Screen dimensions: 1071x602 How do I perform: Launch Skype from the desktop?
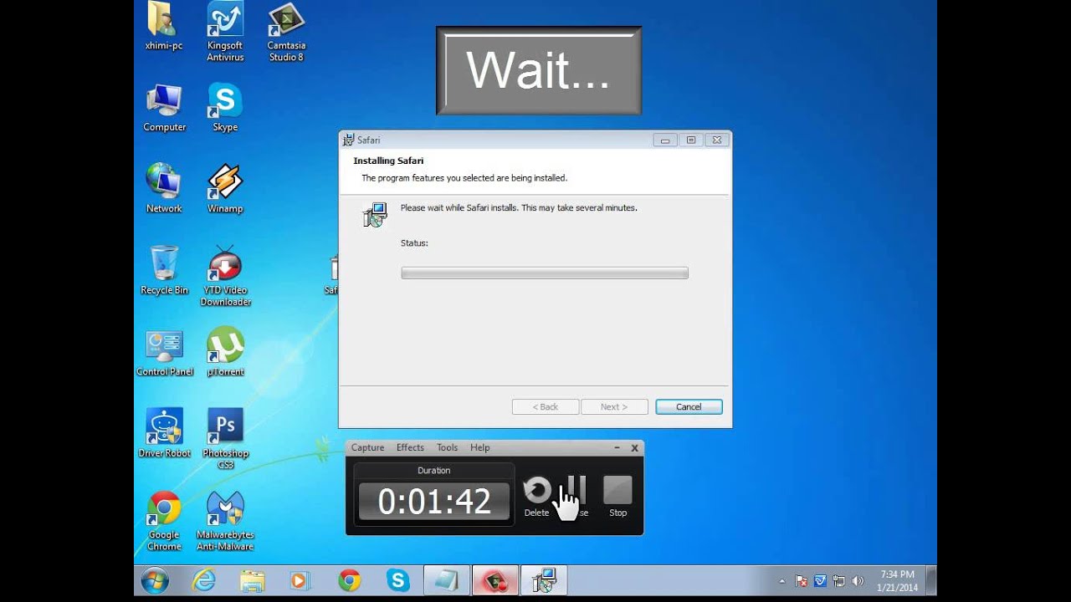click(x=225, y=108)
